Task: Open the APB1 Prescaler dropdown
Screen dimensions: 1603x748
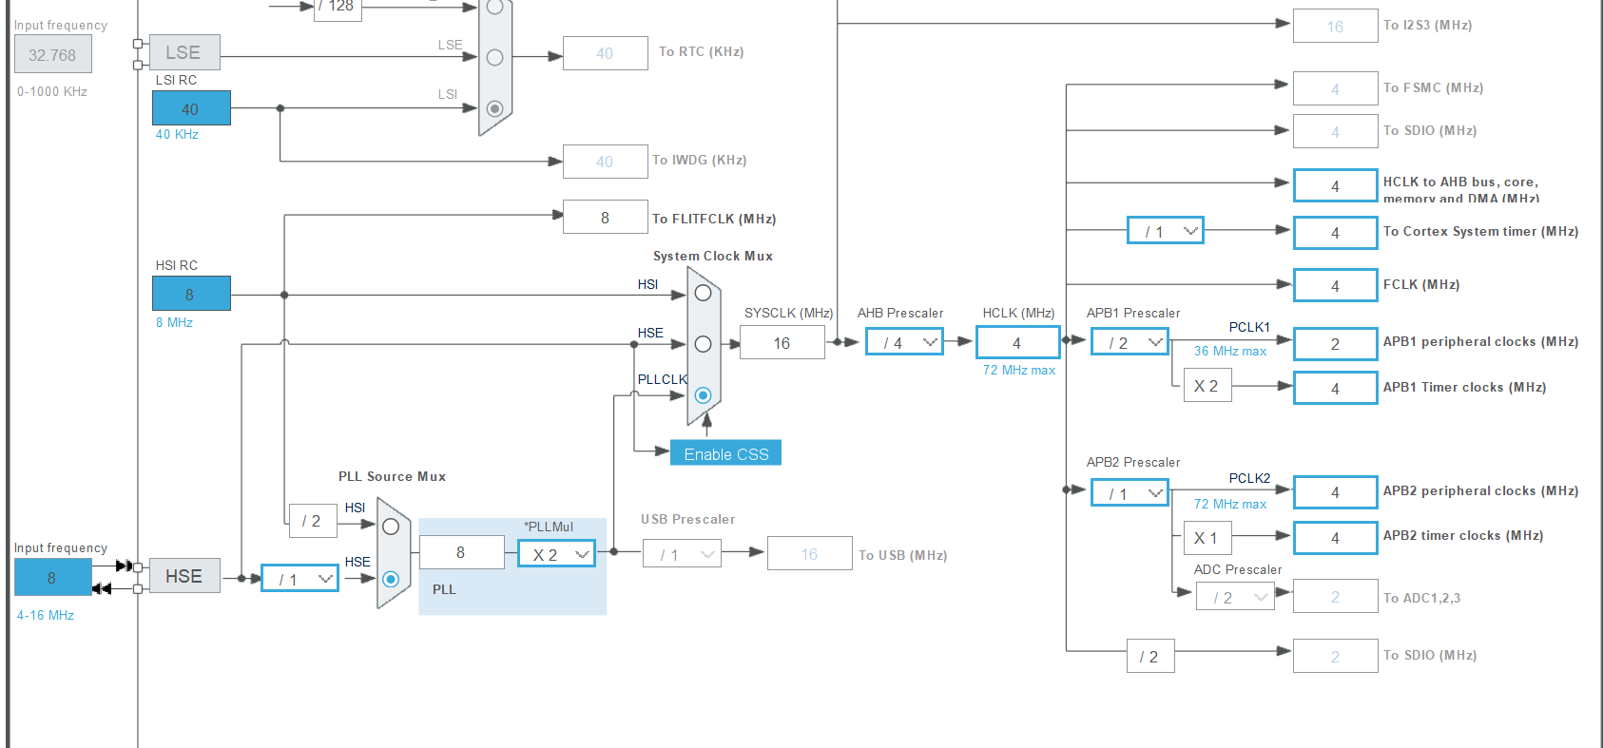Action: 1130,342
